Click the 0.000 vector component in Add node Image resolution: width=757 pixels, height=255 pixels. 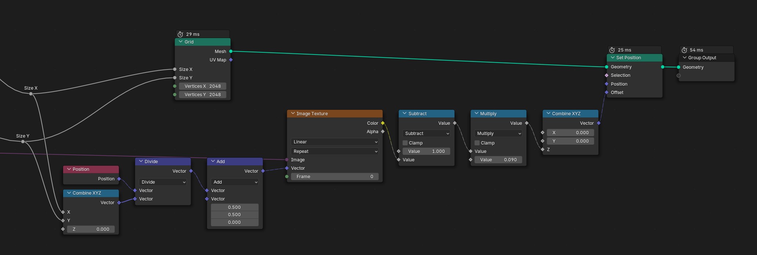[x=235, y=222]
